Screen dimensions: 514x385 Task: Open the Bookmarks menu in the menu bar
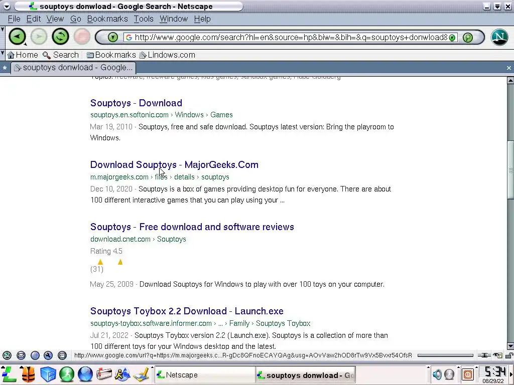[107, 19]
